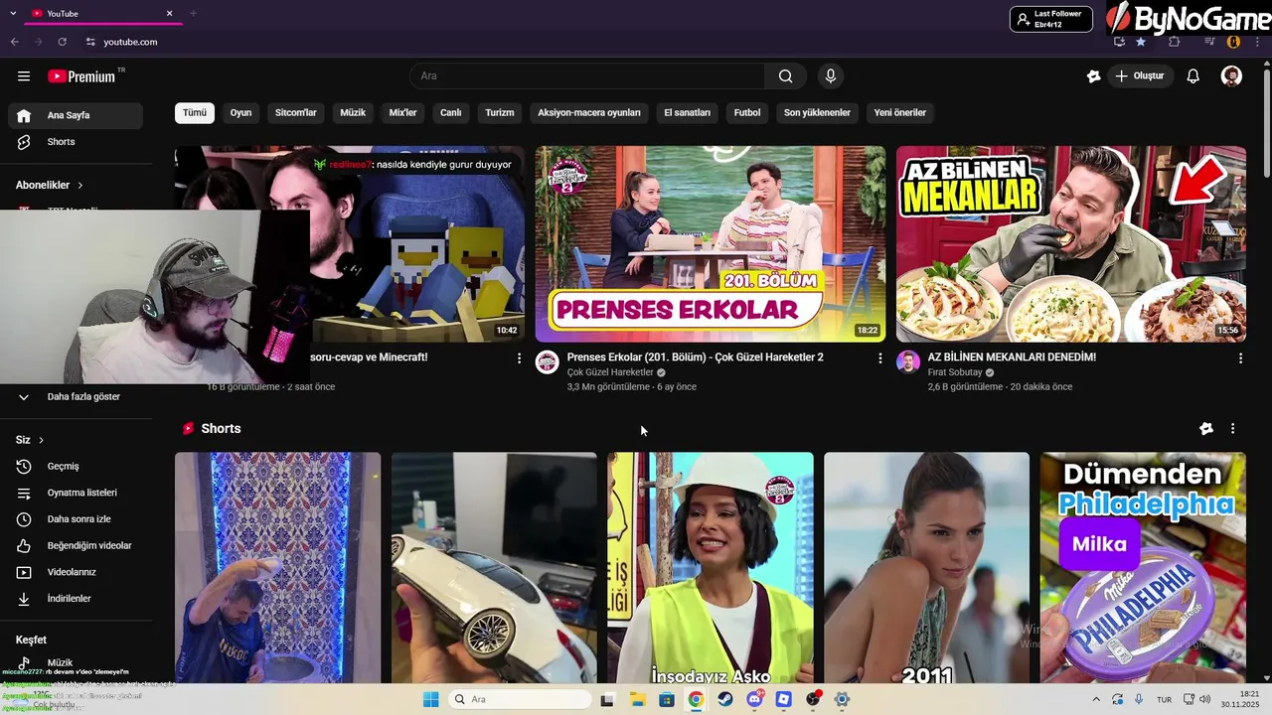This screenshot has height=715, width=1272.
Task: Click the YouTube search field
Action: click(x=587, y=76)
